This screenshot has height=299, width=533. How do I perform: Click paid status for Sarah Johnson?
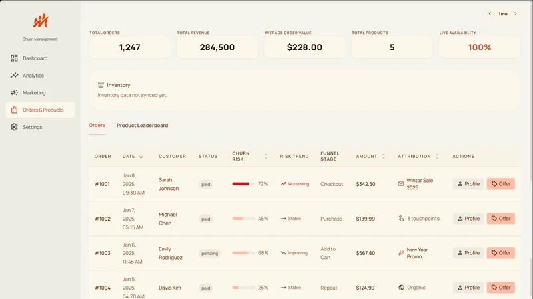coord(206,185)
